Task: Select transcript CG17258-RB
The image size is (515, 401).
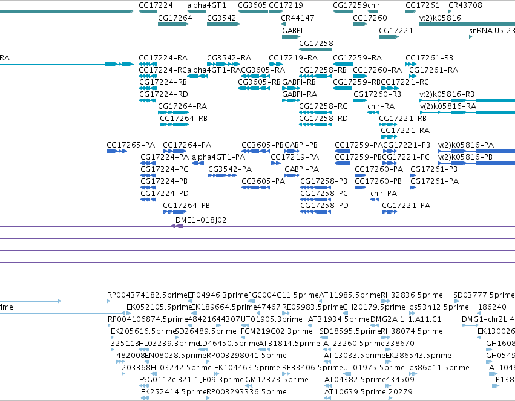Action: (315, 76)
